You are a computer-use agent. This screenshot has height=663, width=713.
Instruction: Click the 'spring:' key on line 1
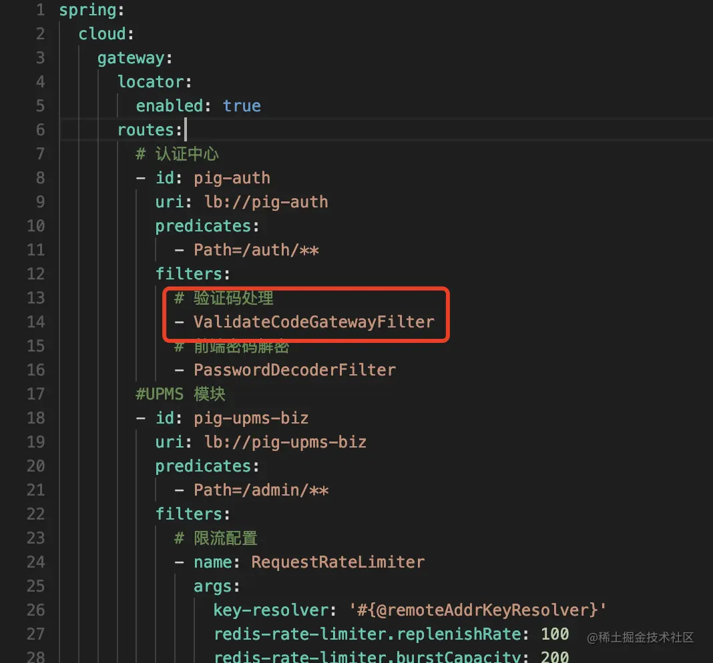(91, 10)
